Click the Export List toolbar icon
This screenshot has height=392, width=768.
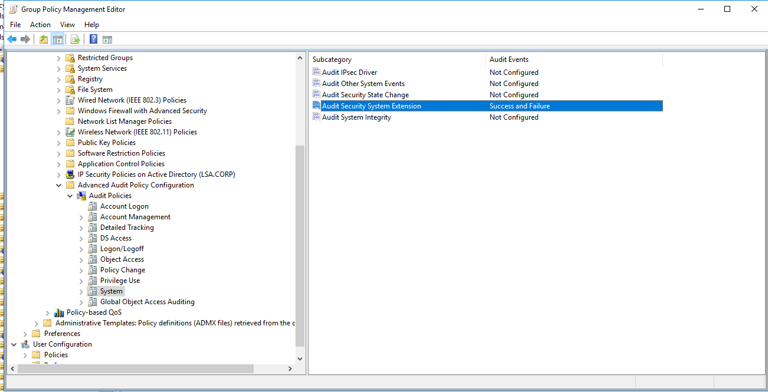tap(76, 39)
